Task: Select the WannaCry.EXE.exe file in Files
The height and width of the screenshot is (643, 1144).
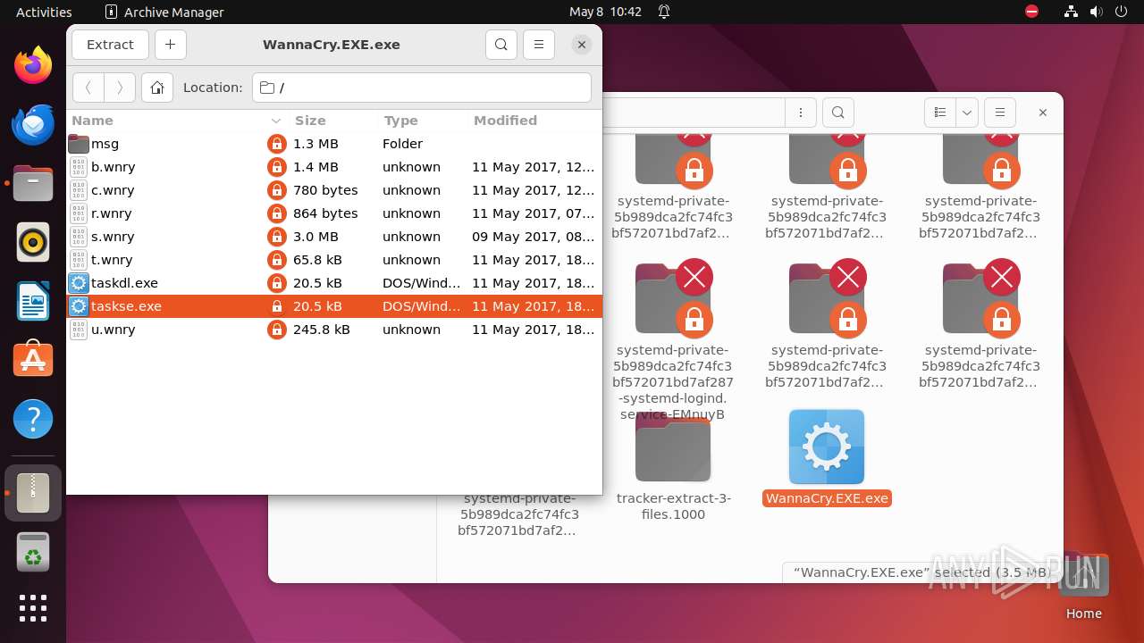Action: (827, 458)
